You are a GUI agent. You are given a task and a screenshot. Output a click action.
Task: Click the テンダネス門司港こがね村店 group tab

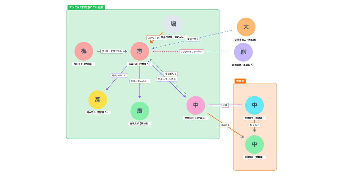pos(86,7)
